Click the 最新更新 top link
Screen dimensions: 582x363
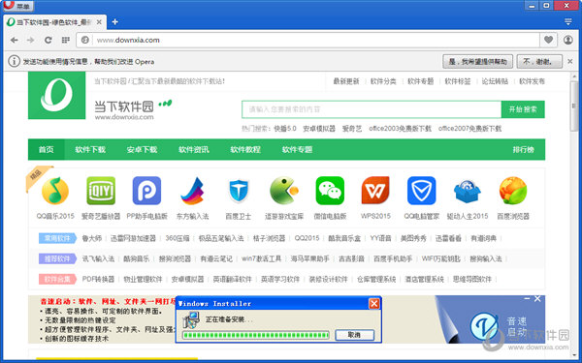click(346, 81)
